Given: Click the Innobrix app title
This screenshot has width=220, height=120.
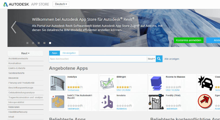Looking at the screenshot, I should (121, 95).
